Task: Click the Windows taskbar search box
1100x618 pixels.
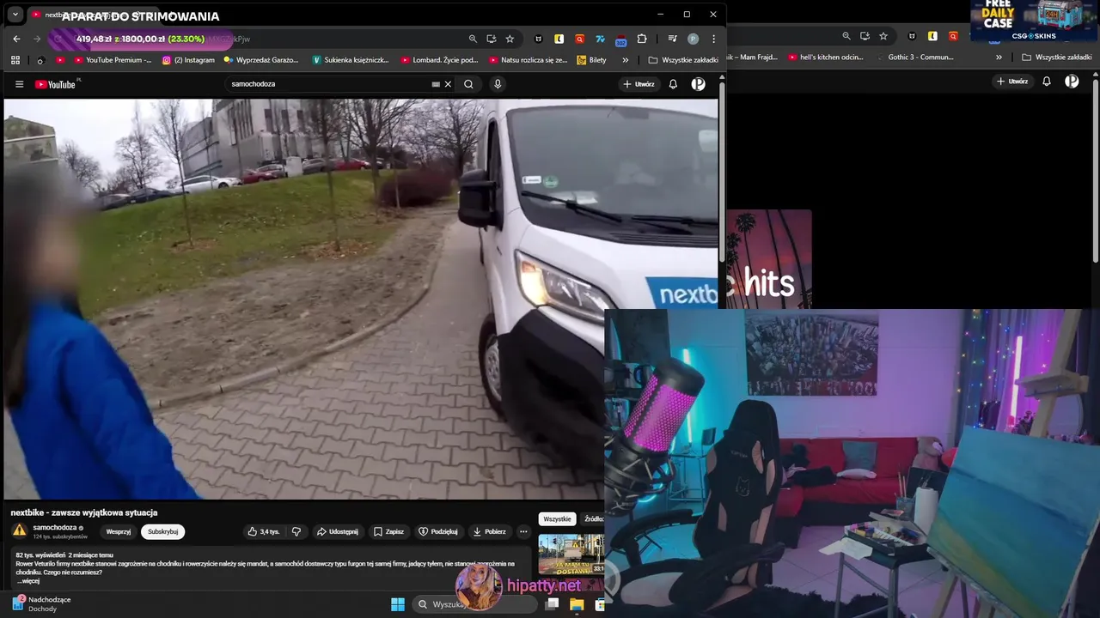Action: pyautogui.click(x=475, y=604)
